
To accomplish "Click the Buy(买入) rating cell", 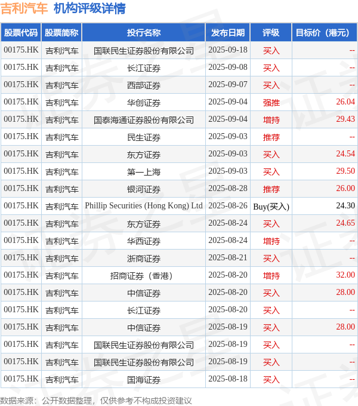I will (271, 207).
